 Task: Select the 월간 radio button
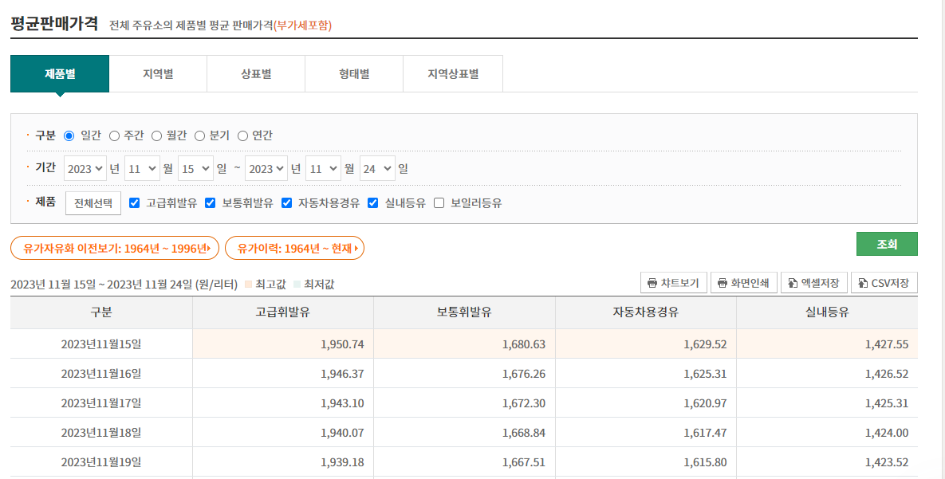[x=156, y=136]
